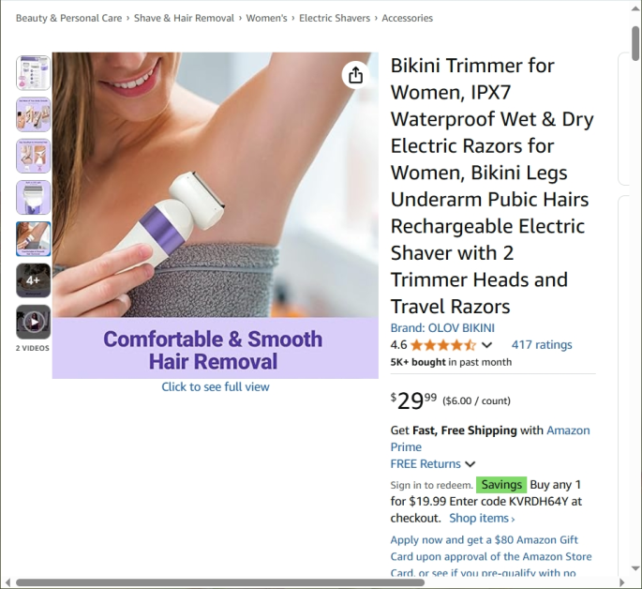The height and width of the screenshot is (589, 642).
Task: Click to see full view link
Action: [x=216, y=386]
